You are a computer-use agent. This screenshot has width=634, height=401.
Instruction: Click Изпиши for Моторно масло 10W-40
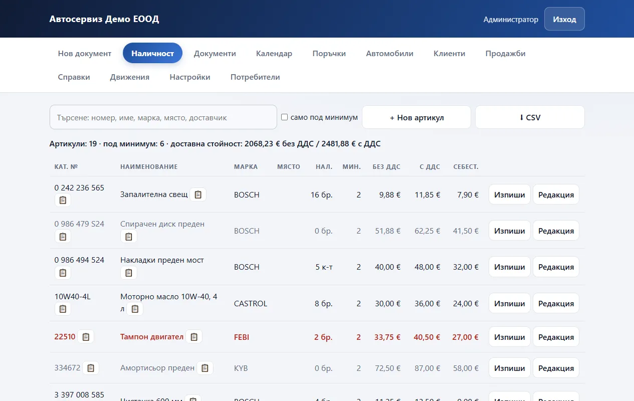point(510,303)
